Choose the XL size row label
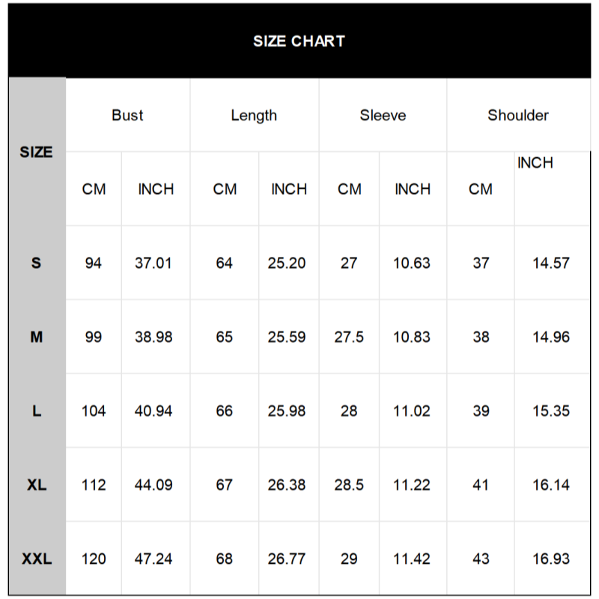 [36, 485]
